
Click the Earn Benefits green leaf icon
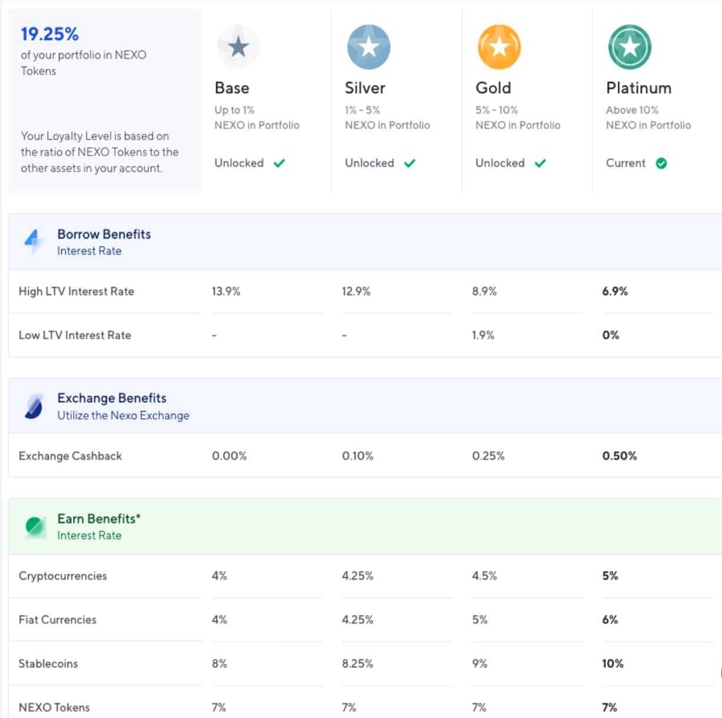35,527
